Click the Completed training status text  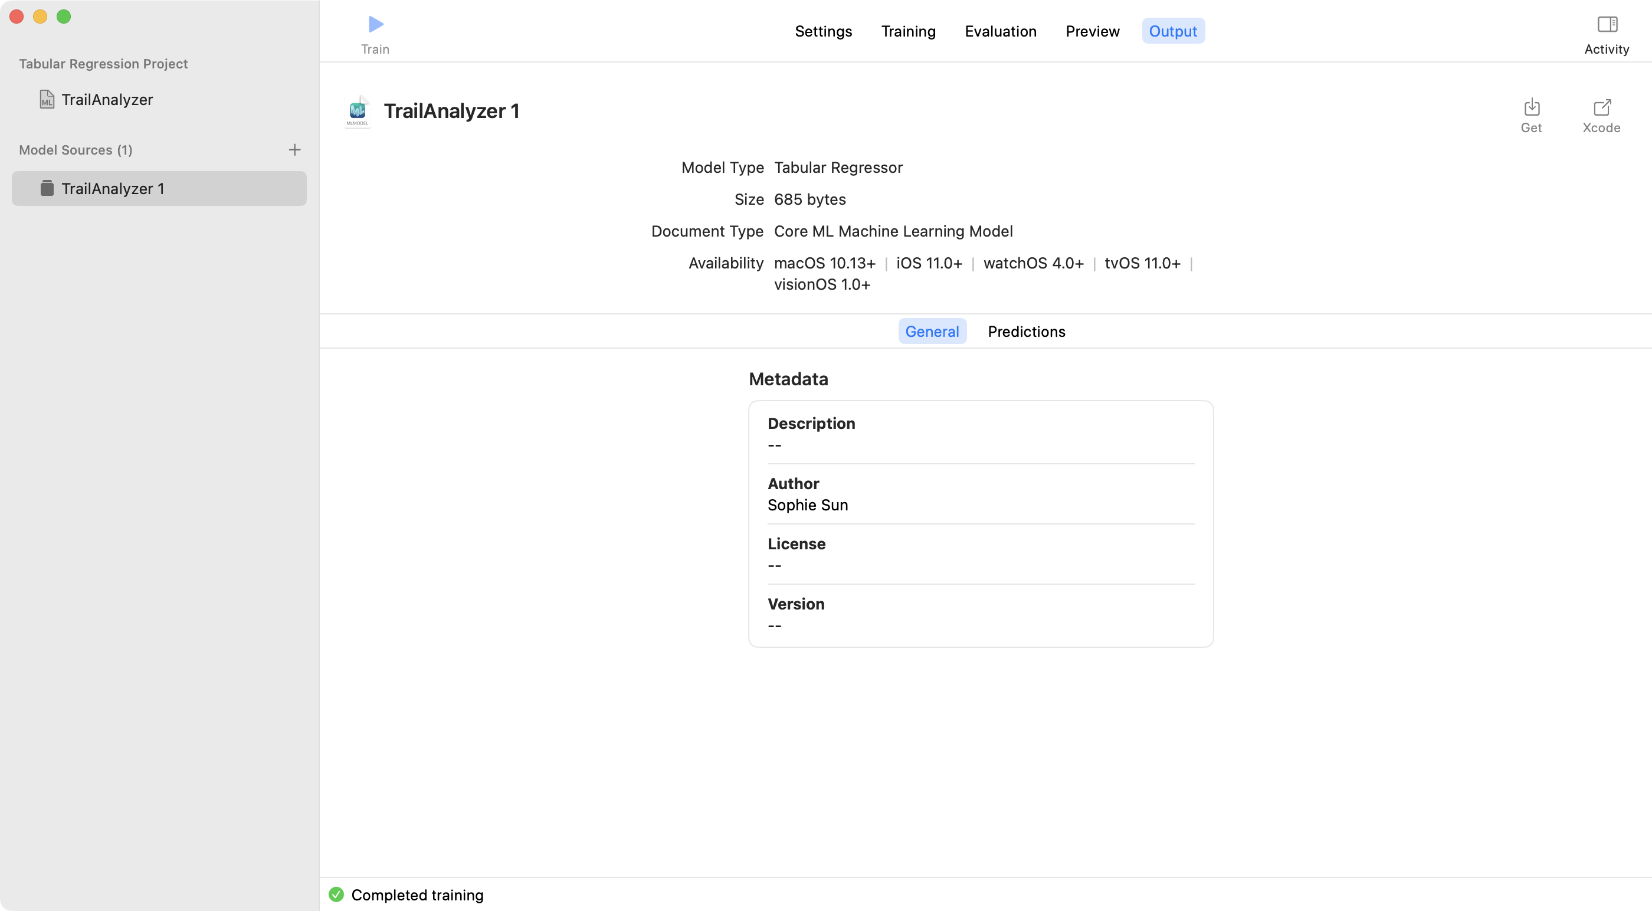point(417,894)
